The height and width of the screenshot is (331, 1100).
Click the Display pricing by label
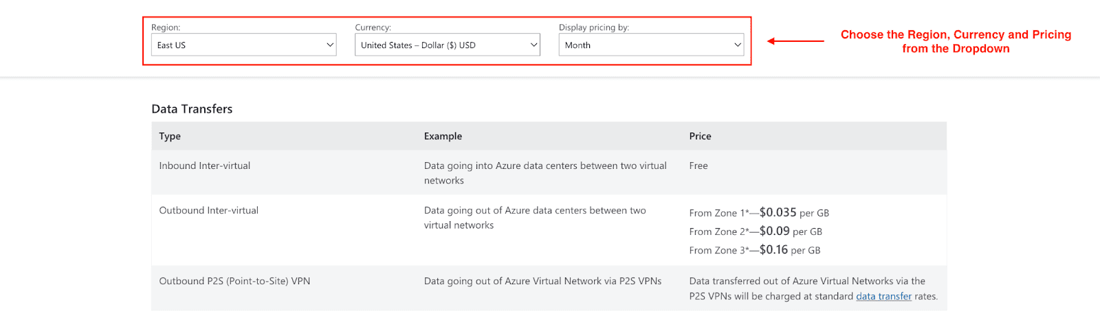pyautogui.click(x=593, y=27)
